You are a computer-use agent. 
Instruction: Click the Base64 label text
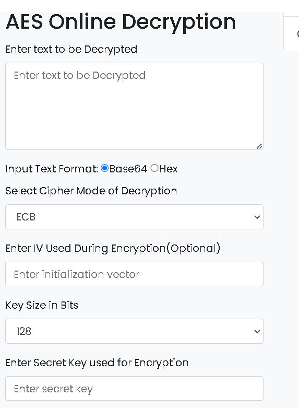(128, 169)
